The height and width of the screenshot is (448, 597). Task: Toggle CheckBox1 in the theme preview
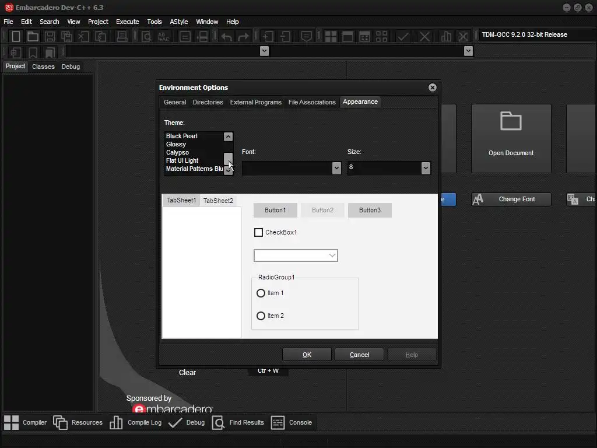[258, 232]
